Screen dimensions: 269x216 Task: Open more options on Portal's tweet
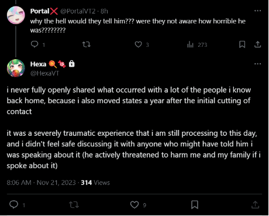click(x=258, y=11)
